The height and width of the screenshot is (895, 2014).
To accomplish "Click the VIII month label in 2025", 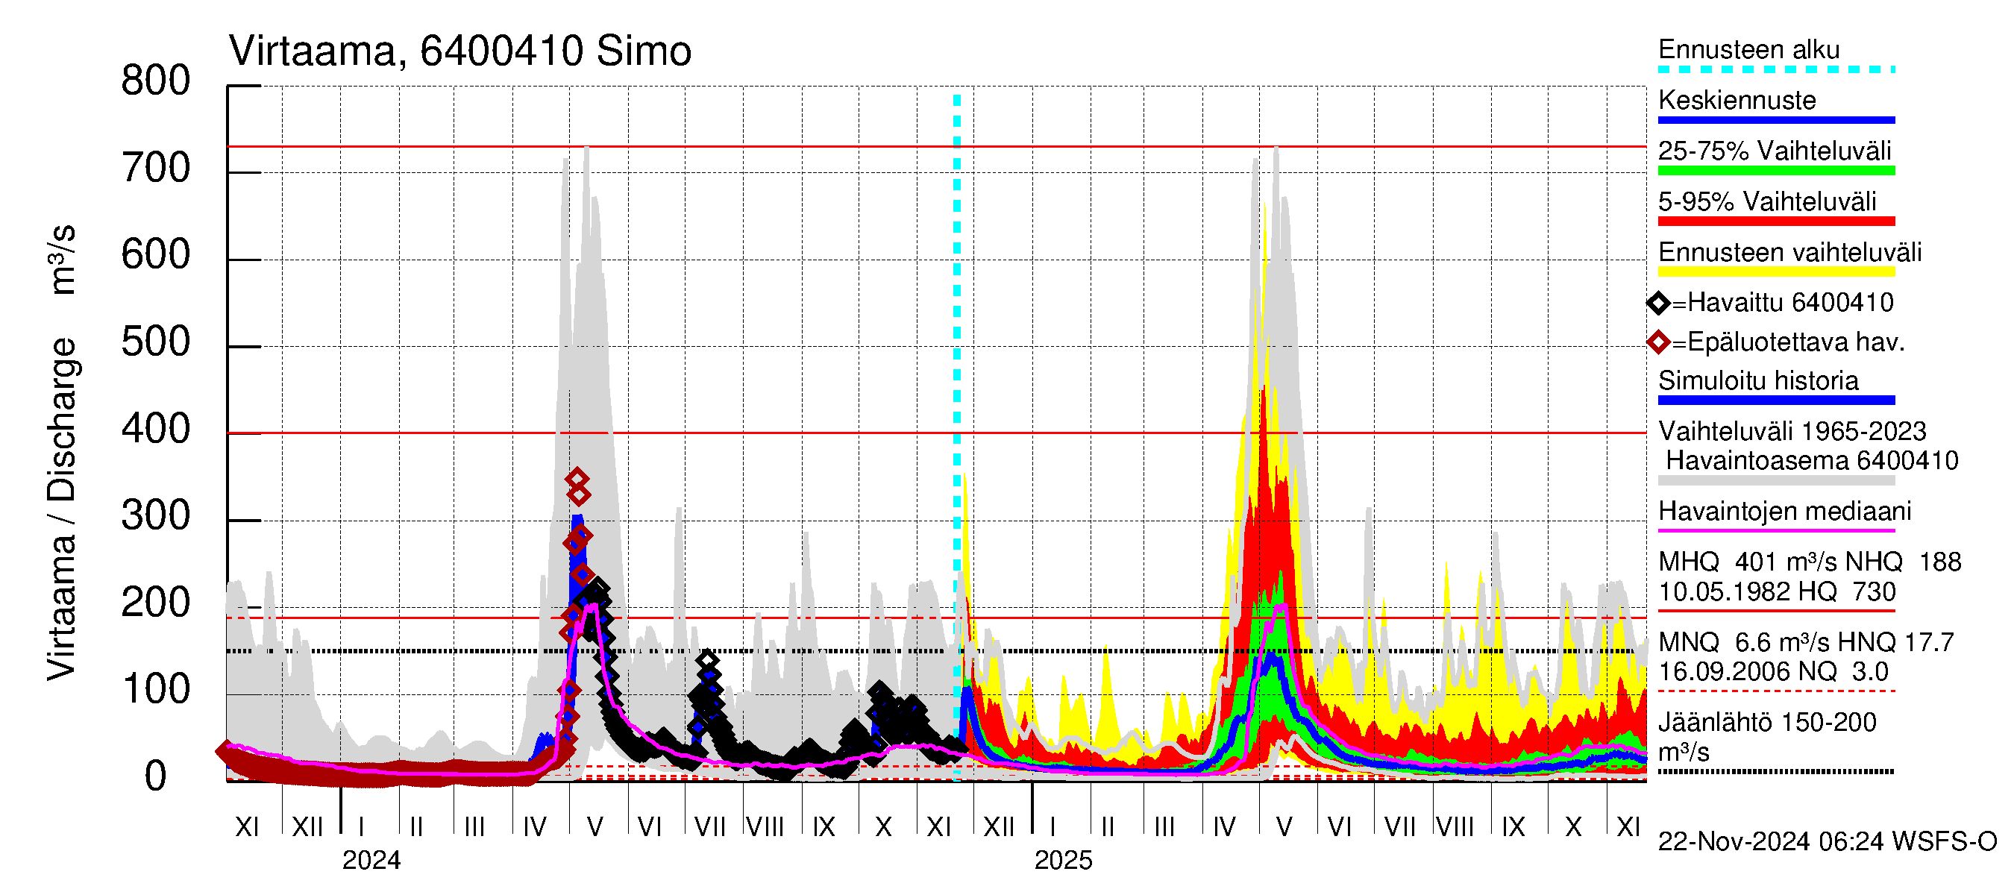I will (x=1455, y=827).
